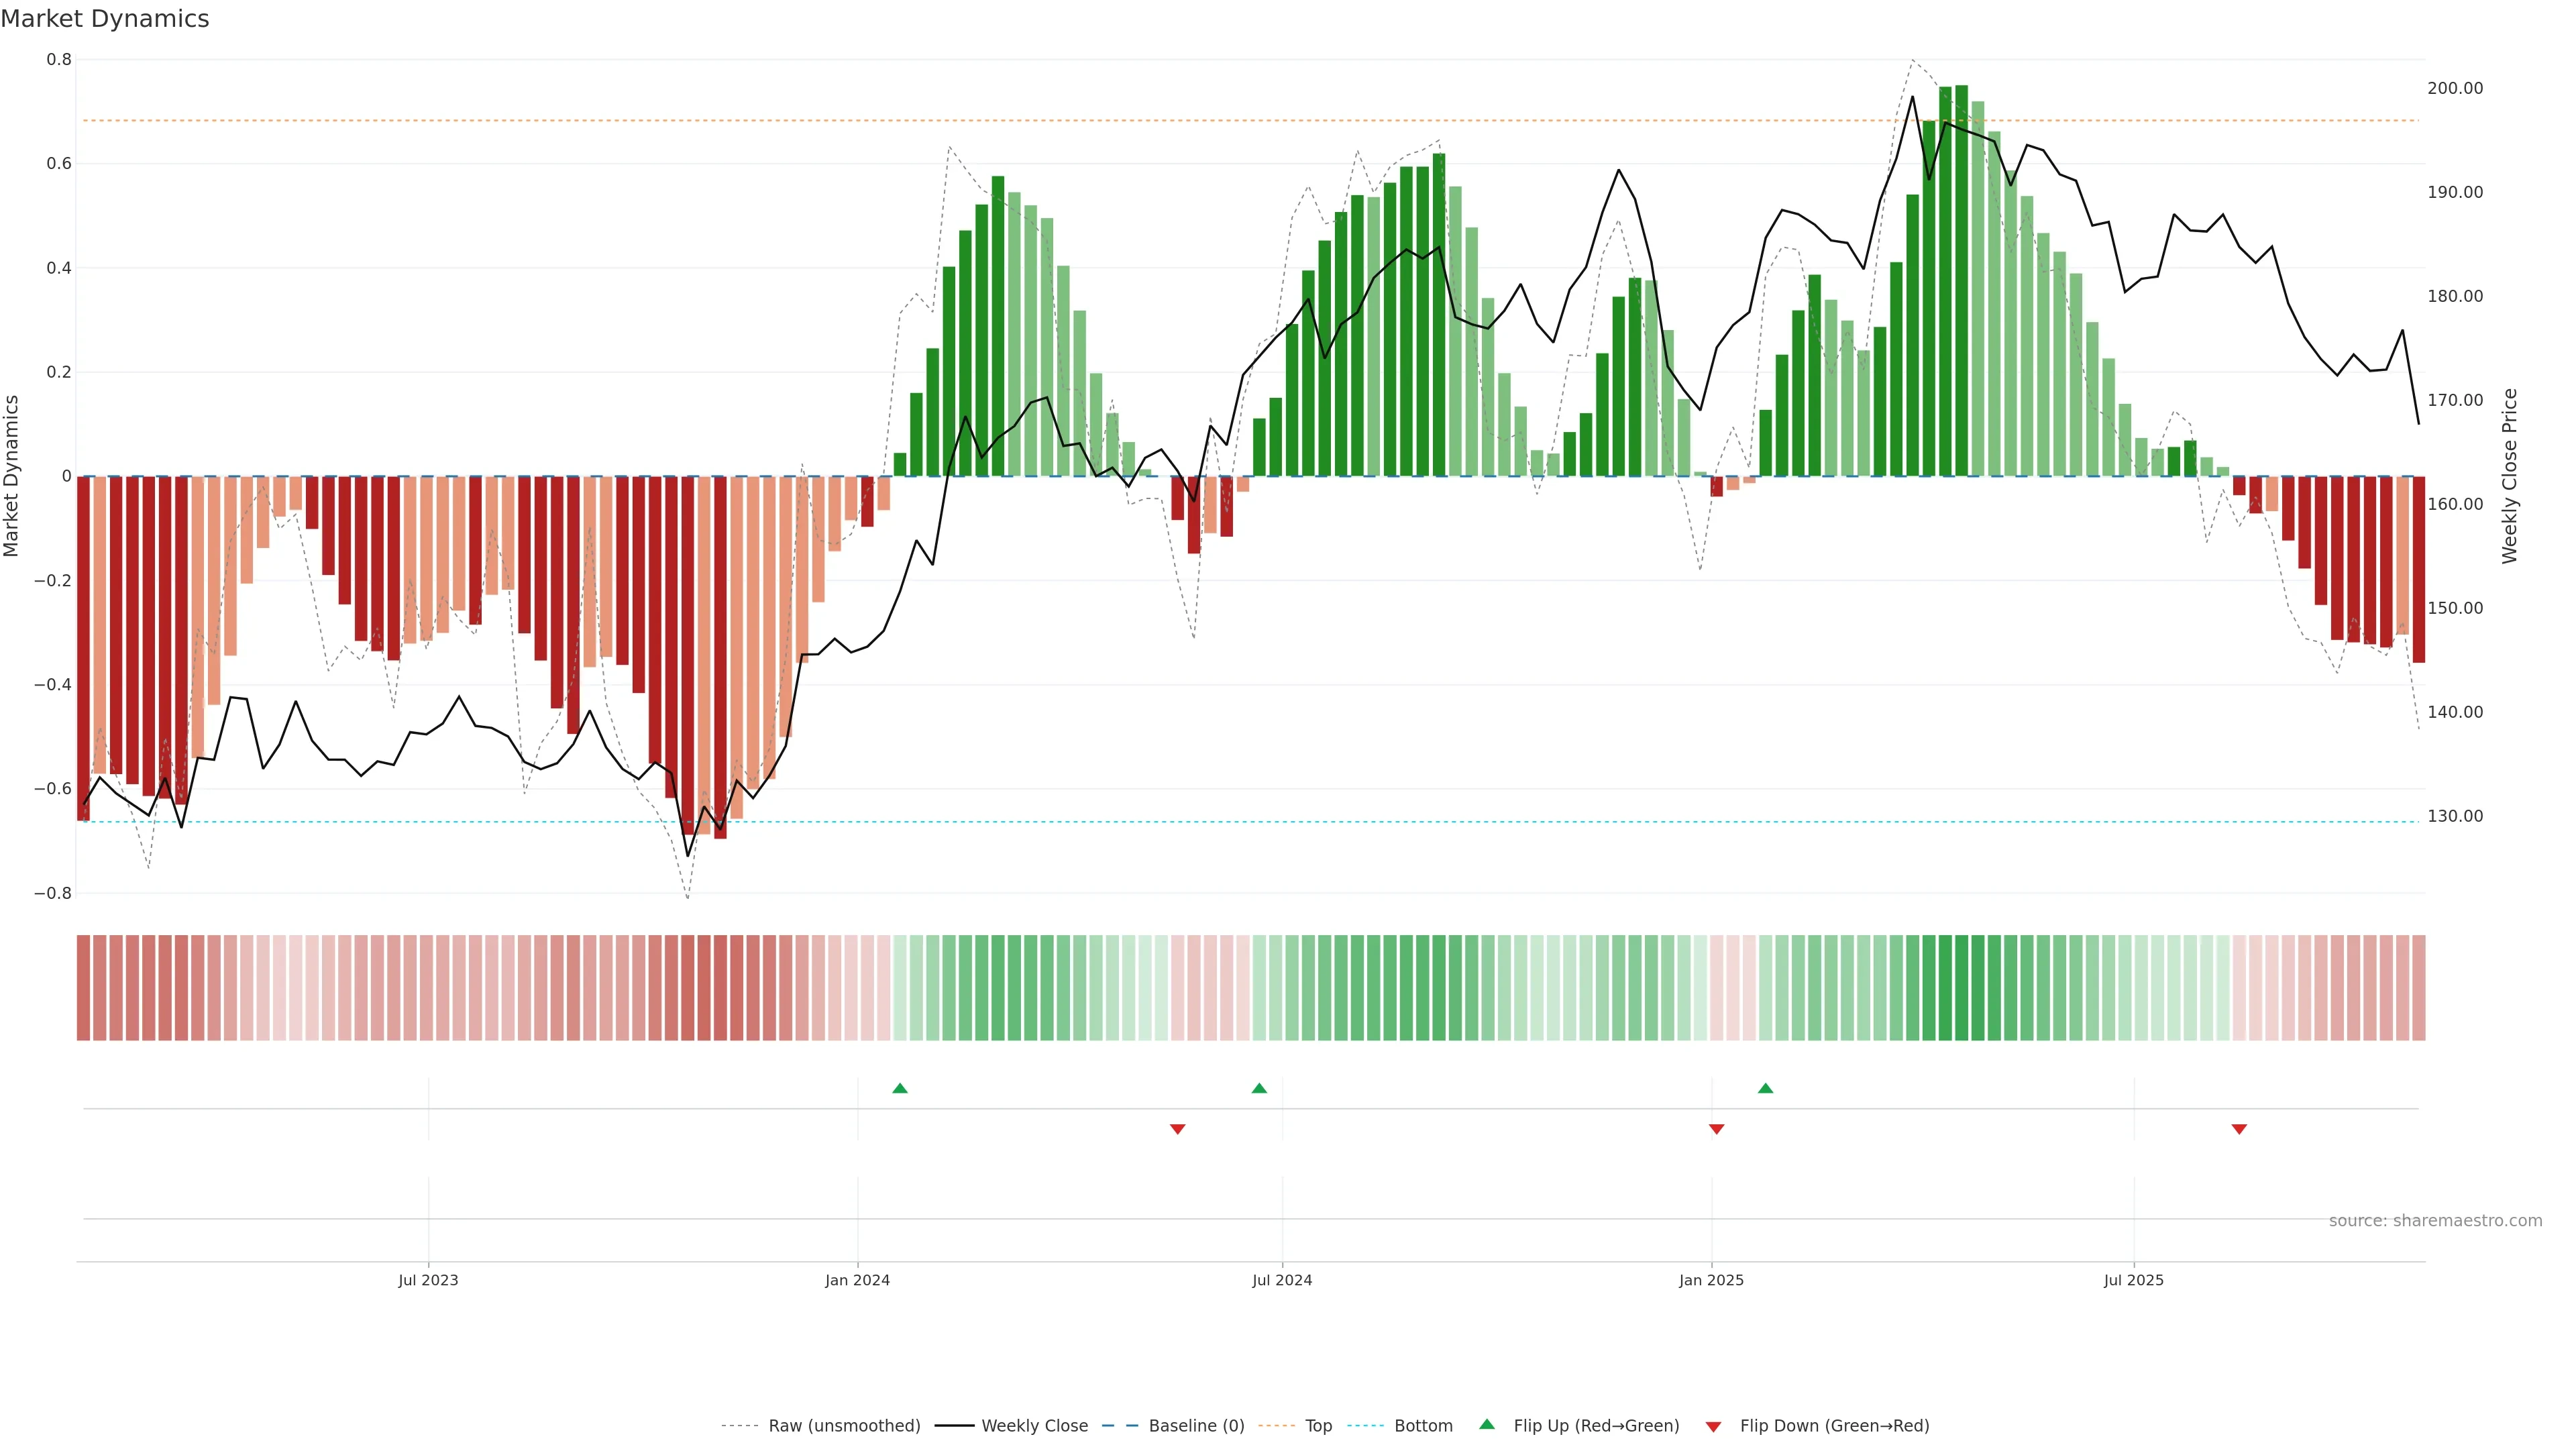Click the red Flip Down marker before Jul 2024

(x=1177, y=1129)
